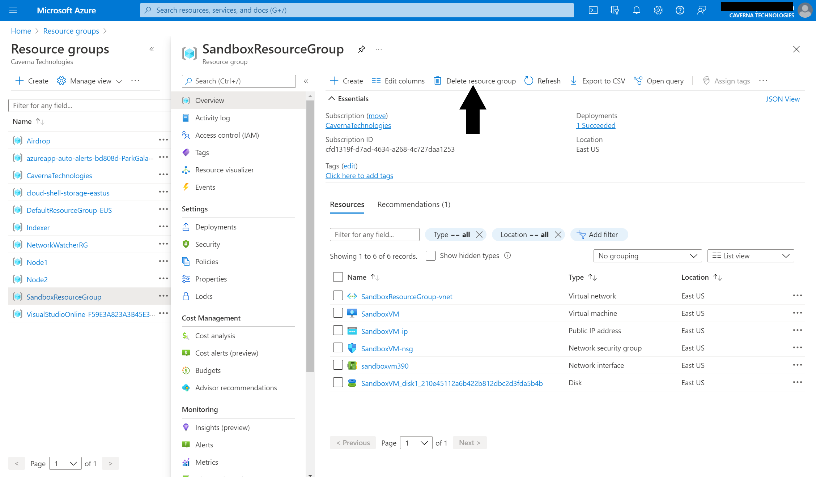Screen dimensions: 816x477
Task: Open the No grouping dropdown
Action: pos(647,256)
